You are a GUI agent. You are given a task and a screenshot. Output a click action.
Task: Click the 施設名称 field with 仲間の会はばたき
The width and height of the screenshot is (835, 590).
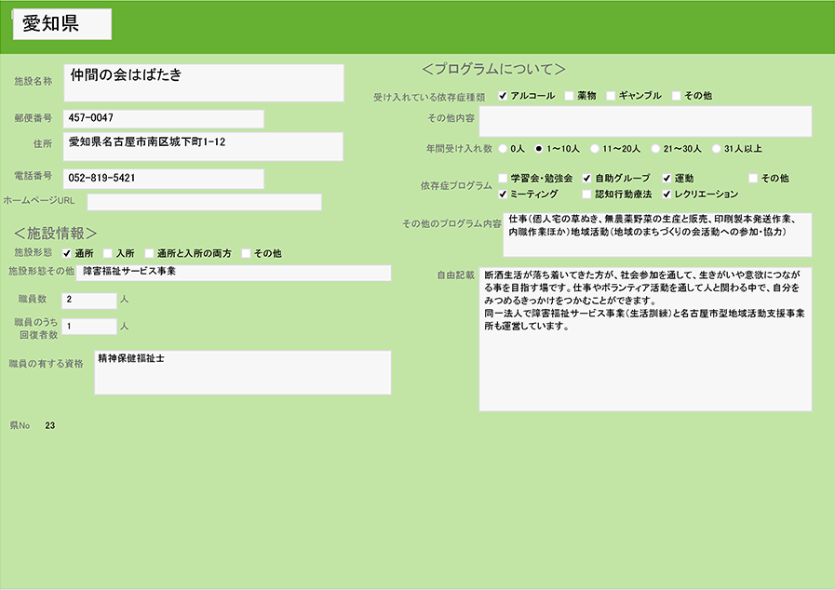pos(204,82)
